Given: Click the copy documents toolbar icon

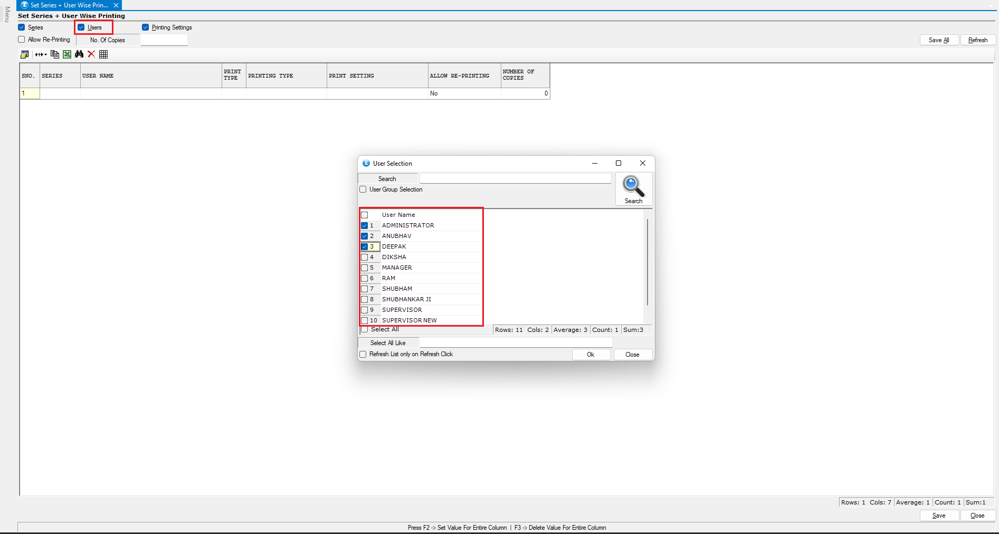Looking at the screenshot, I should [x=55, y=54].
